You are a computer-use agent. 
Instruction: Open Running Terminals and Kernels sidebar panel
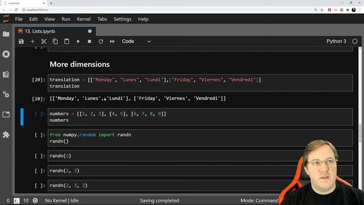tap(6, 54)
